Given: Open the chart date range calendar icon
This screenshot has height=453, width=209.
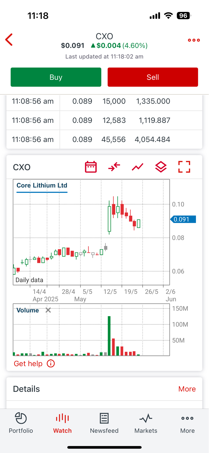Looking at the screenshot, I should coord(91,167).
